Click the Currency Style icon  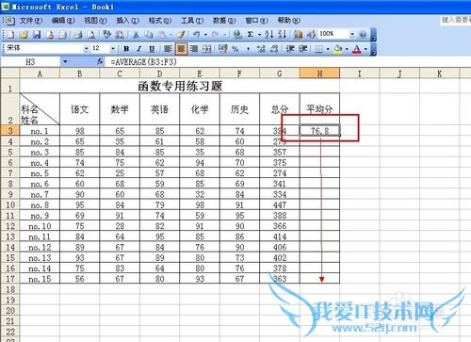click(222, 49)
